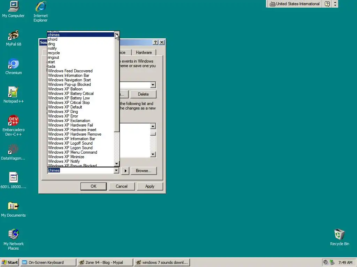The height and width of the screenshot is (267, 357).
Task: Choose tada in the sound list
Action: point(81,66)
